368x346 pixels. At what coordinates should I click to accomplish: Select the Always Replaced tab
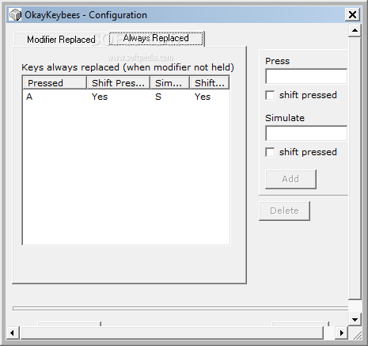[x=156, y=38]
